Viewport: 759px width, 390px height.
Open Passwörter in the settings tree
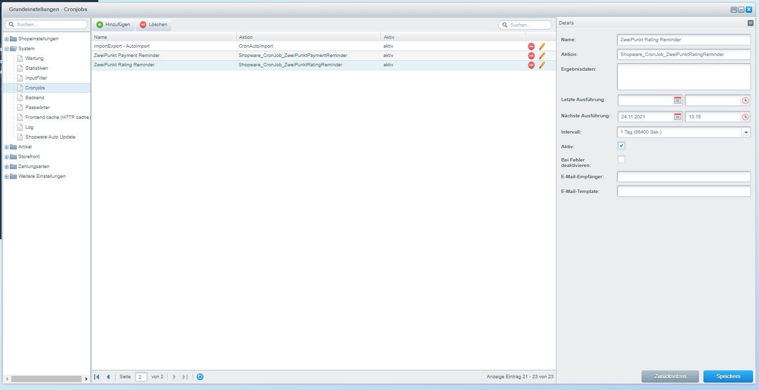click(37, 108)
